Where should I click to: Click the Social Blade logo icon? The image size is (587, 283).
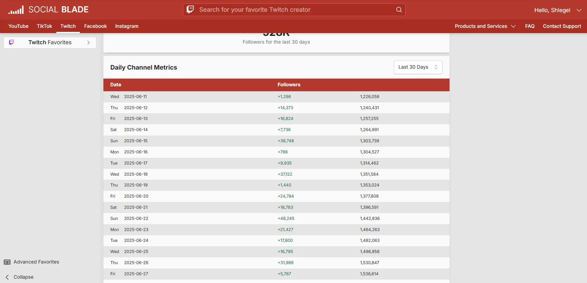(16, 10)
